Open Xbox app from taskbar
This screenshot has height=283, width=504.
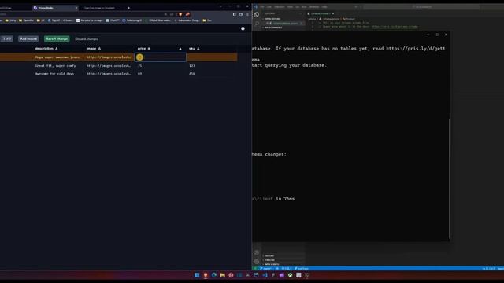click(290, 275)
